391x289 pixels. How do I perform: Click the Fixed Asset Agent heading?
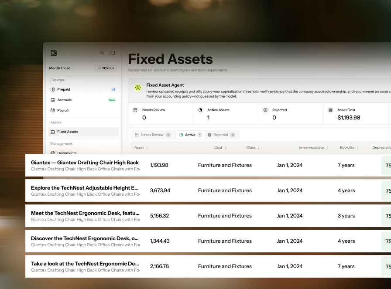pyautogui.click(x=165, y=85)
